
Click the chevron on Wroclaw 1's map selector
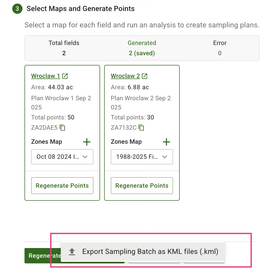point(85,157)
